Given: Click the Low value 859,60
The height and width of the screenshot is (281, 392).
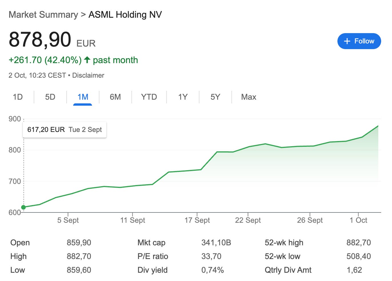Looking at the screenshot, I should click(79, 270).
